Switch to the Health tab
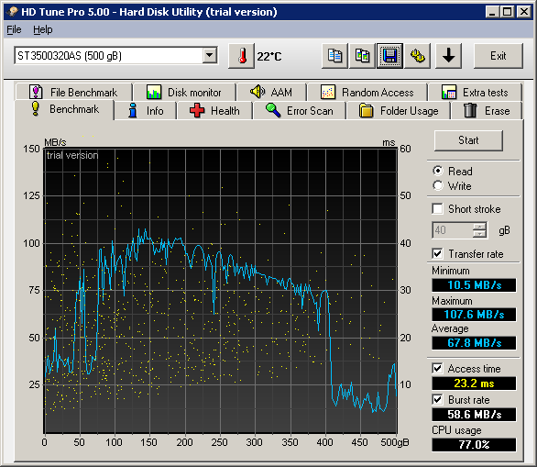The image size is (537, 467). click(x=214, y=111)
